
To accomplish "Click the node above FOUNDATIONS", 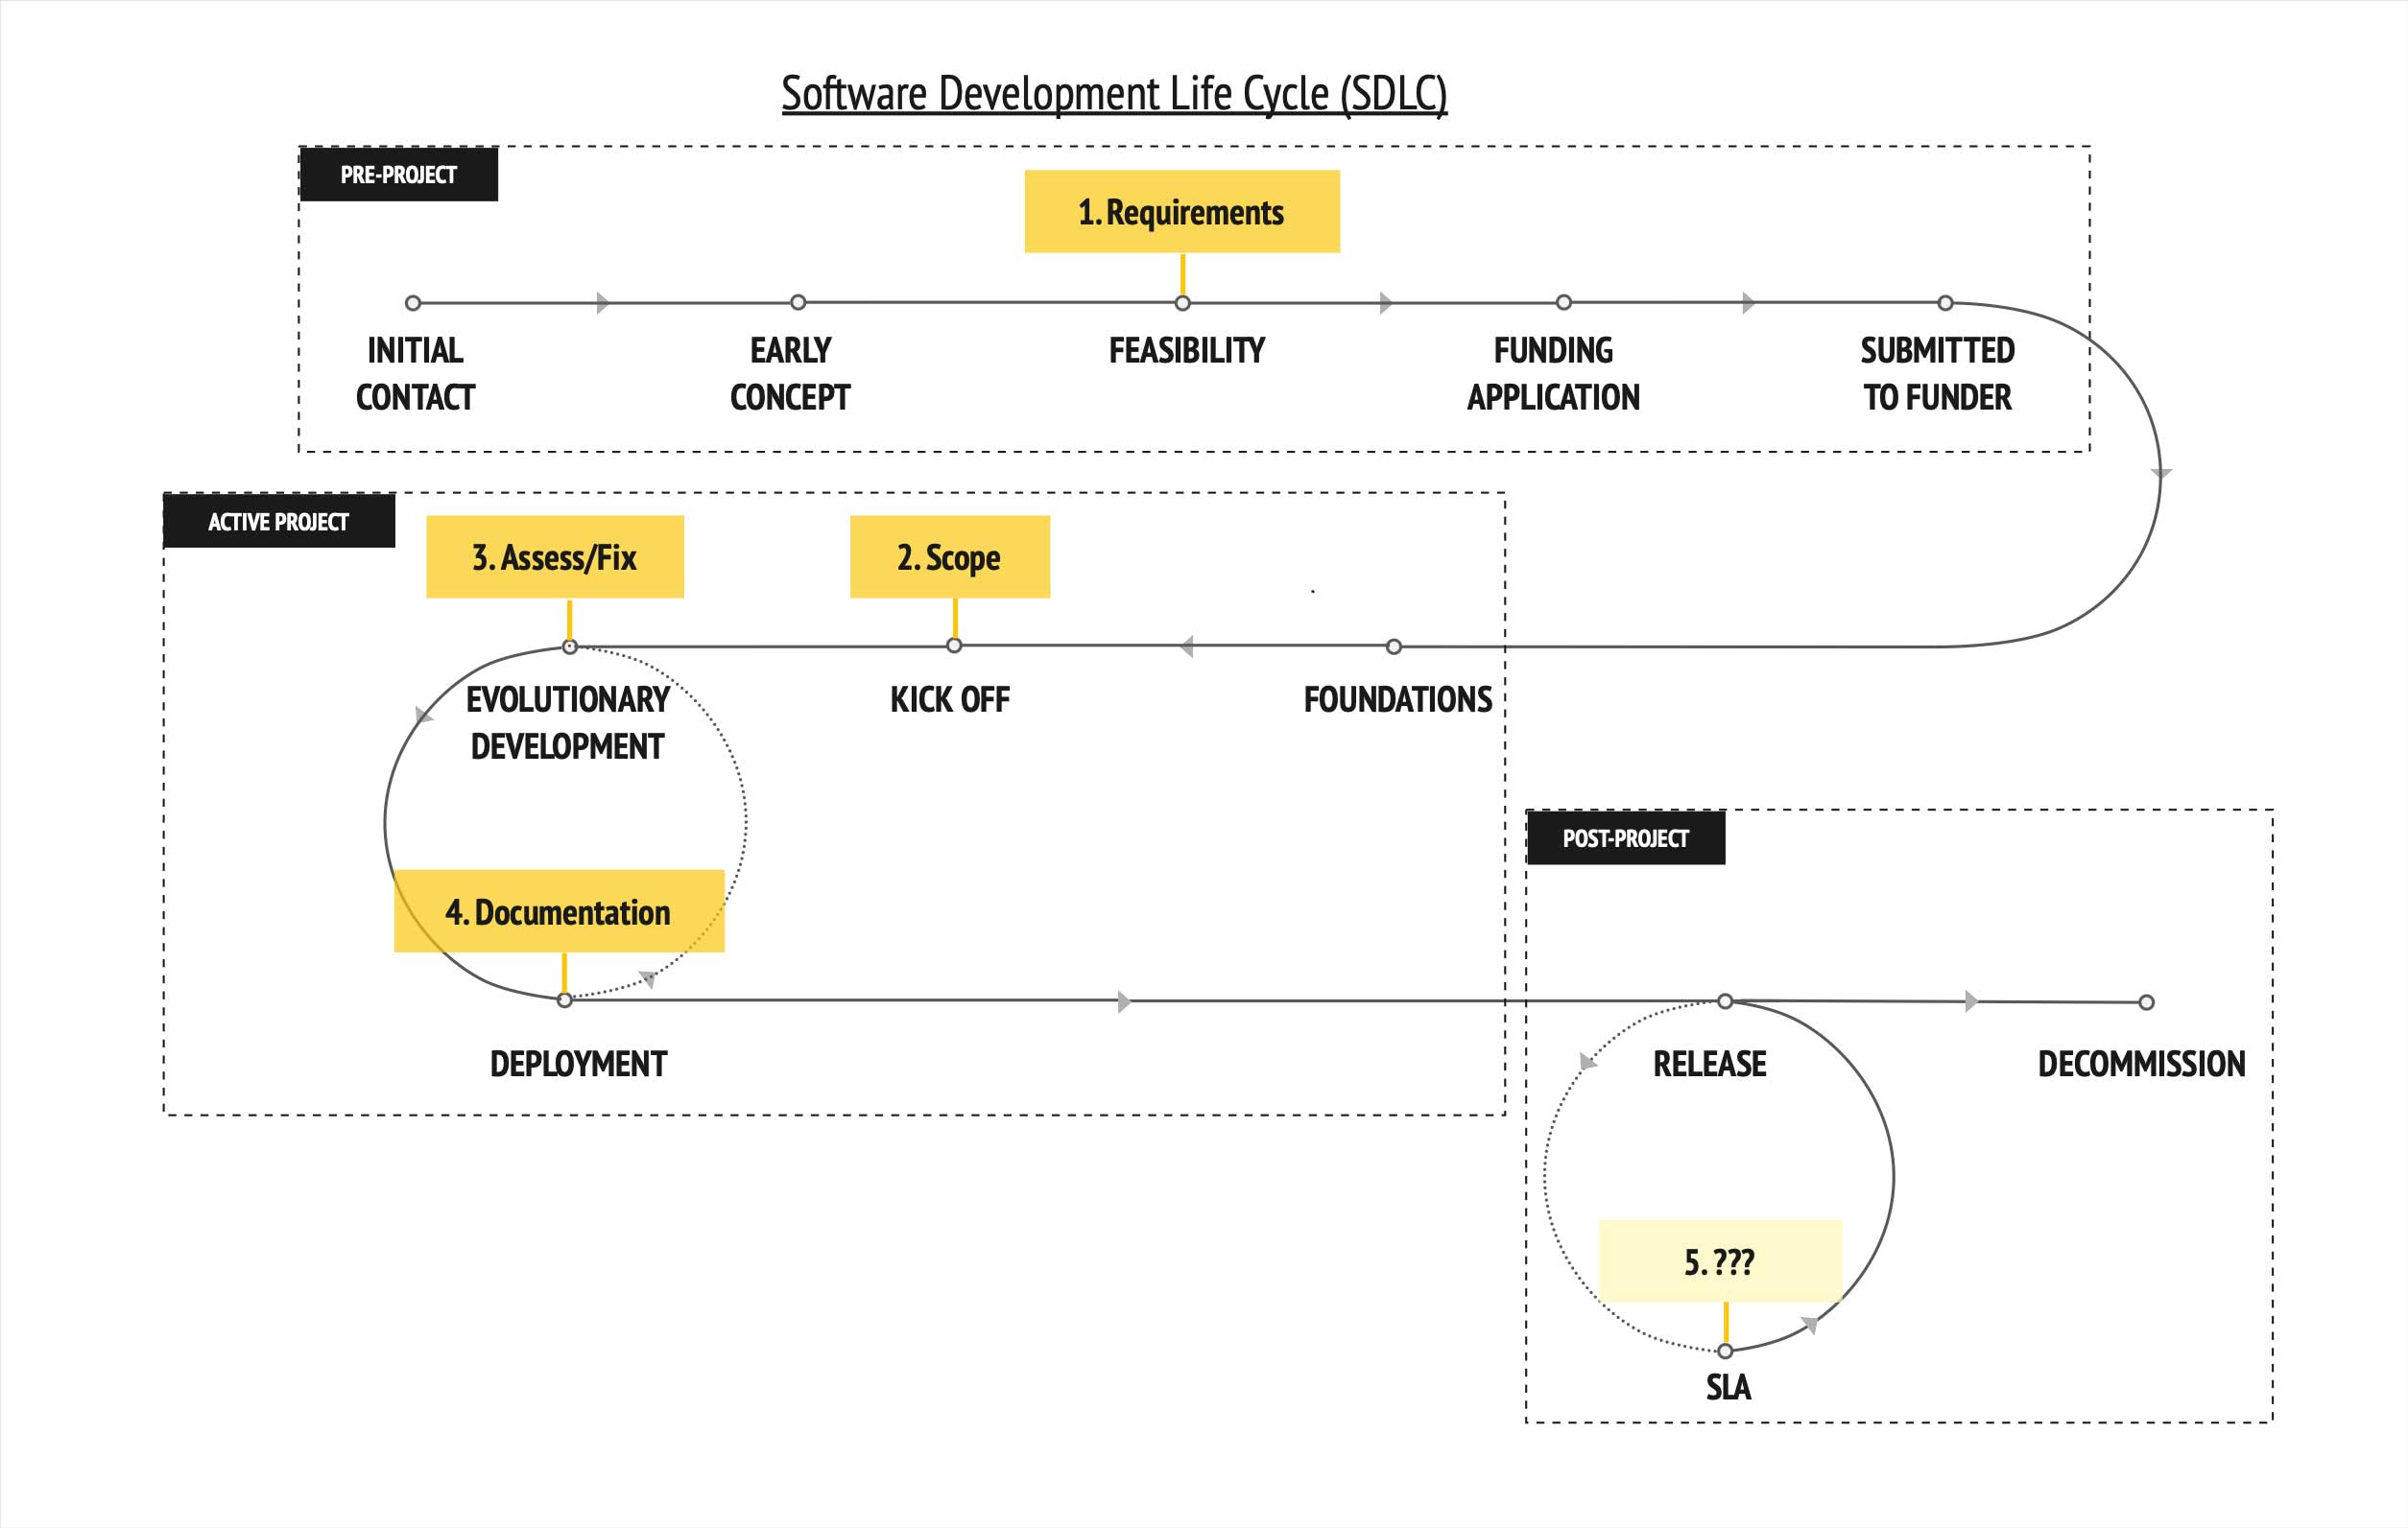I will point(1394,646).
